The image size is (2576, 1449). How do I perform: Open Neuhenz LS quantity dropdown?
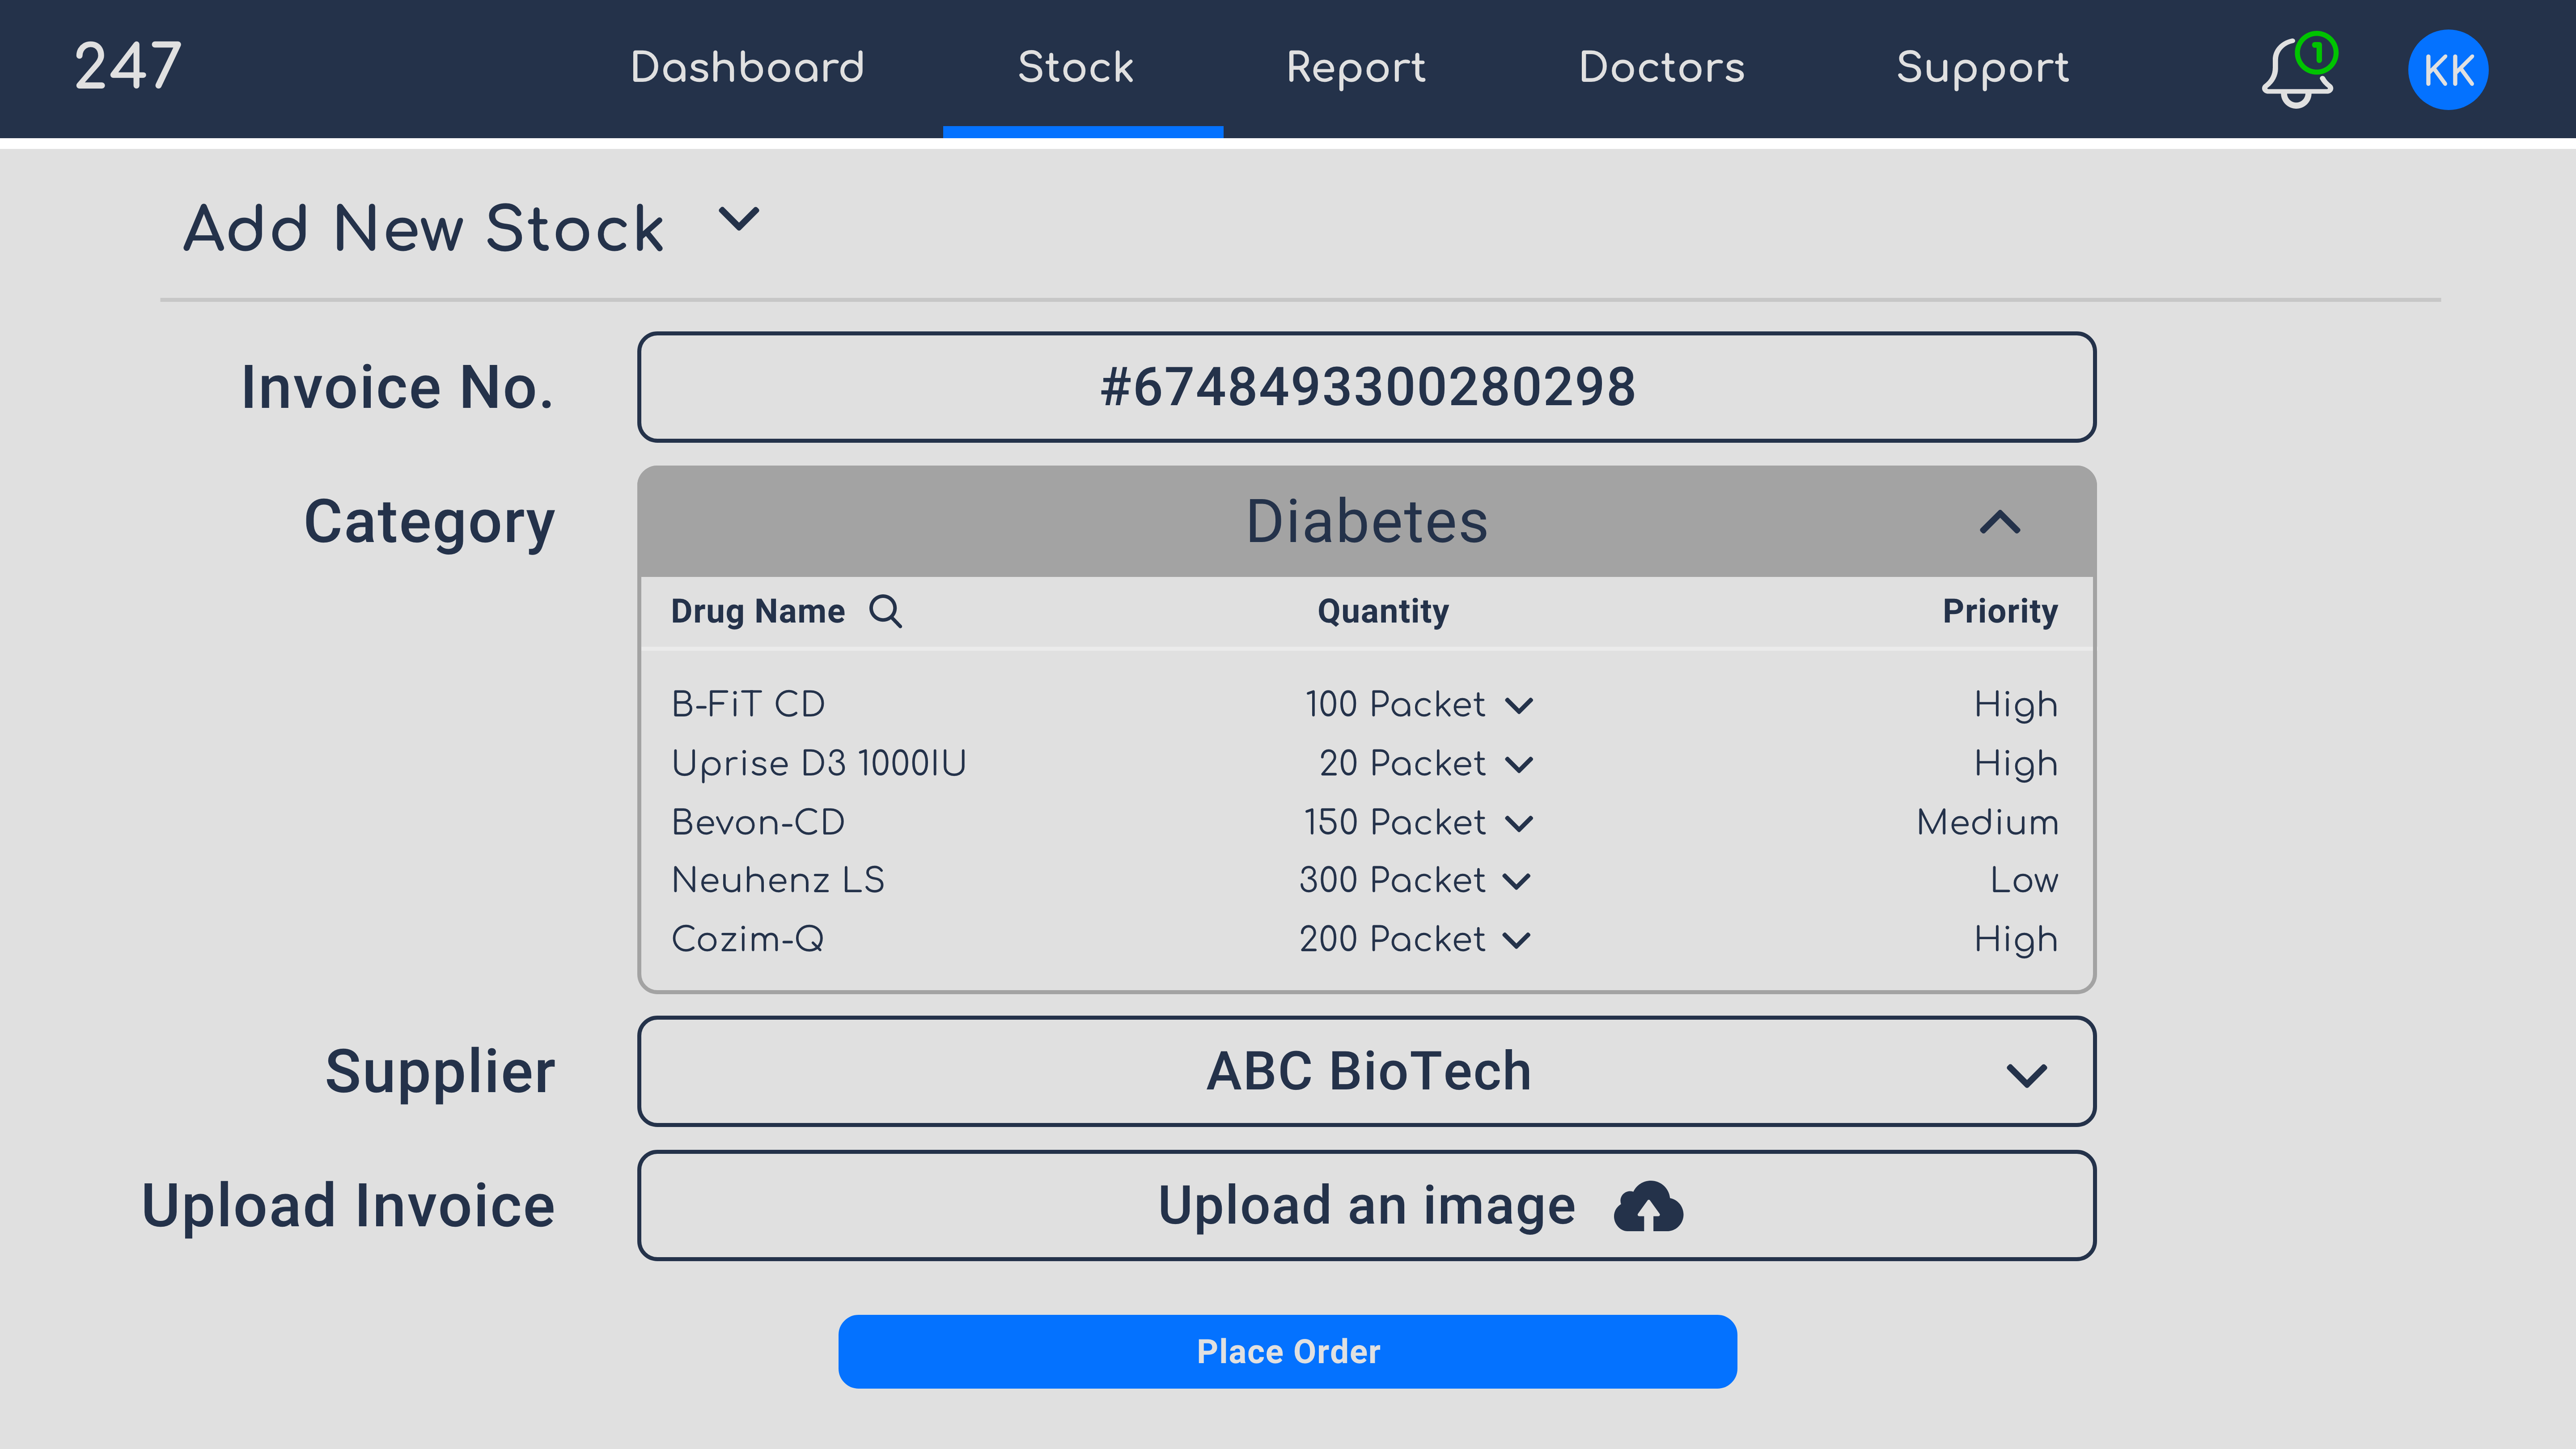1516,882
